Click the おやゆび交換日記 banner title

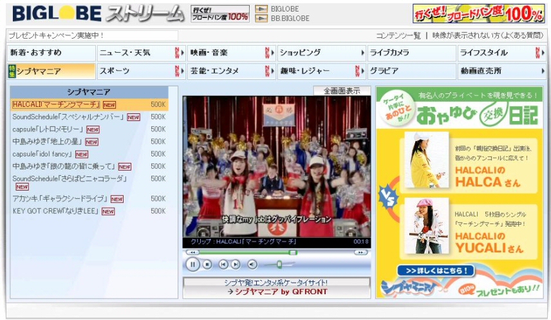pyautogui.click(x=477, y=115)
